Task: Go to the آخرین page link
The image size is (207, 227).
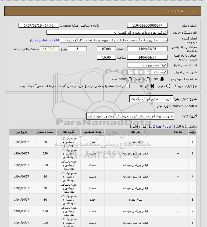Action: pos(169,127)
